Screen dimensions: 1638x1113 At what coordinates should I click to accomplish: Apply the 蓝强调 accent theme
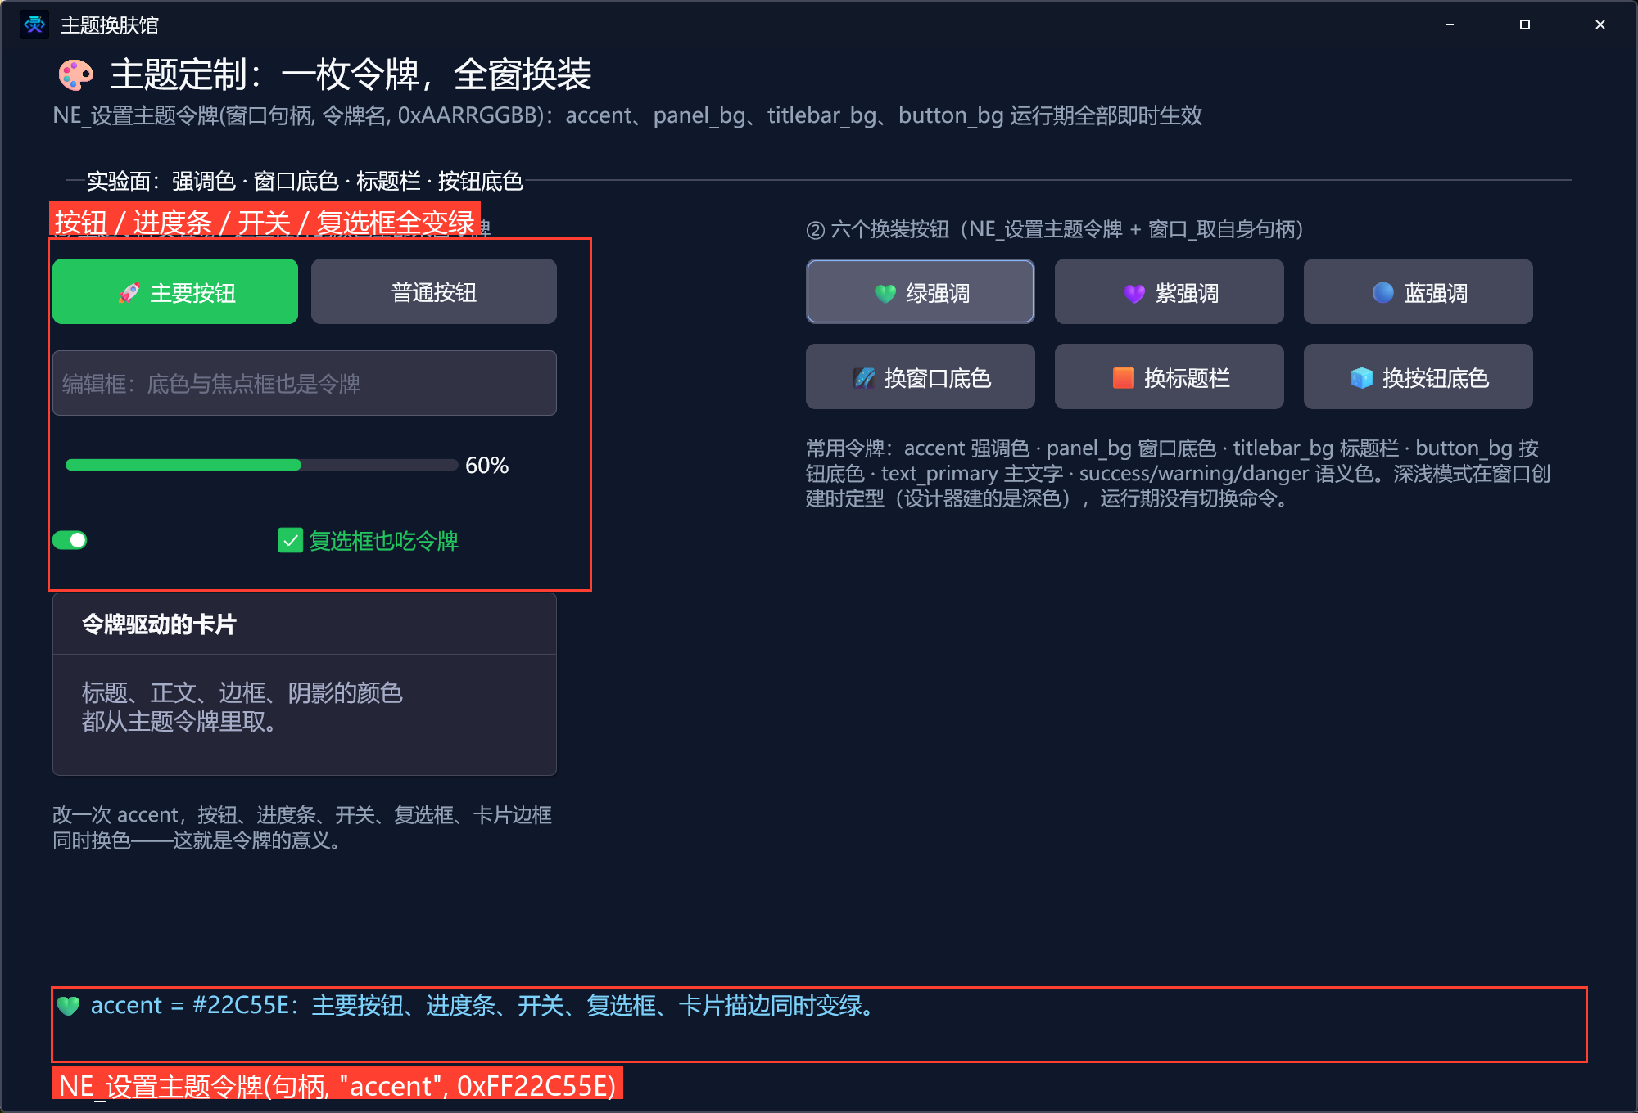coord(1419,291)
